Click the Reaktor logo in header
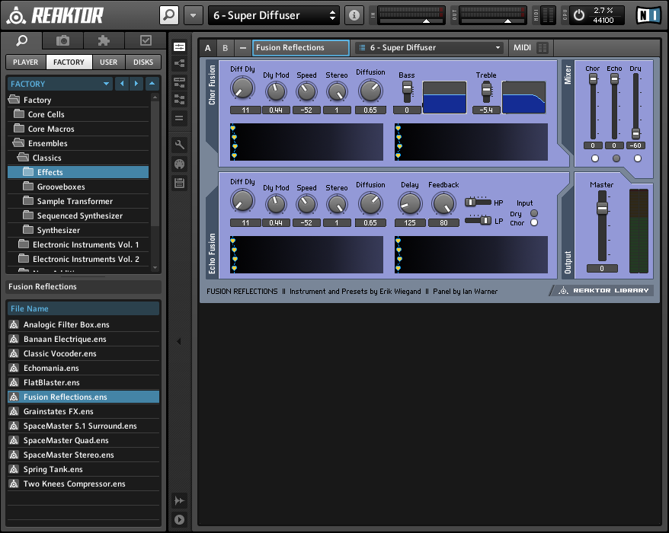 [x=56, y=15]
